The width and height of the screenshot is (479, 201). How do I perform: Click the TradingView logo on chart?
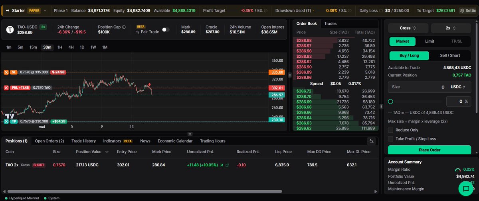pyautogui.click(x=9, y=116)
